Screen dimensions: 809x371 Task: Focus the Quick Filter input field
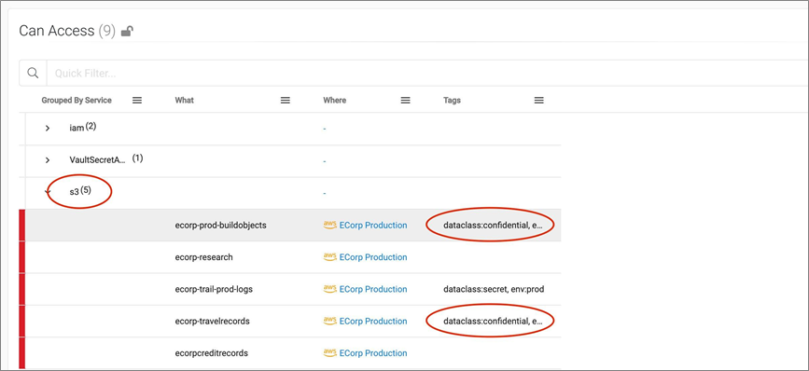pyautogui.click(x=427, y=73)
